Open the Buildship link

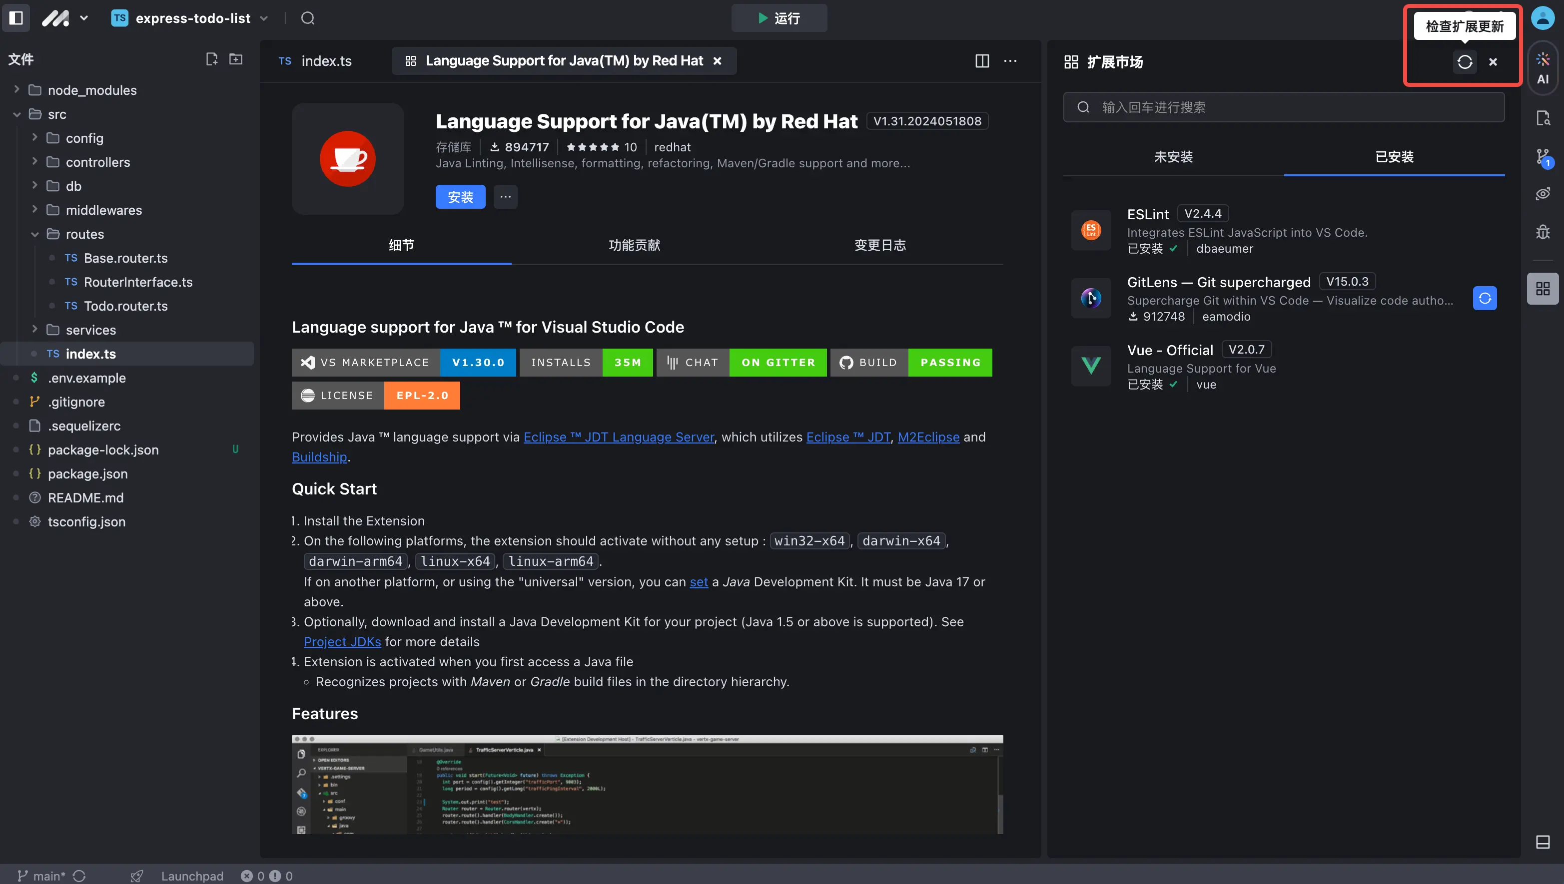coord(319,457)
